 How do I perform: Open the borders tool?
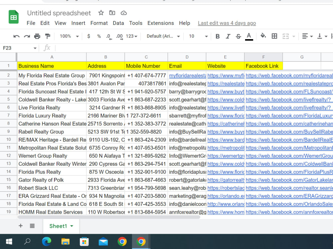coord(274,36)
